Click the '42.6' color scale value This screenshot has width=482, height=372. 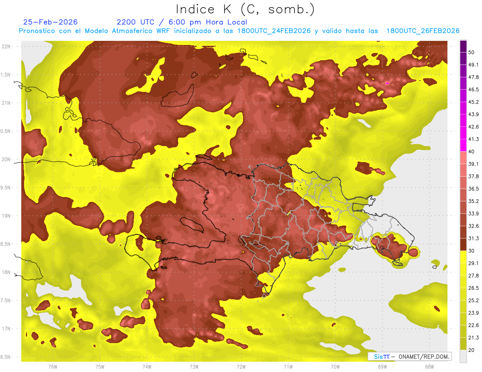[x=474, y=127]
